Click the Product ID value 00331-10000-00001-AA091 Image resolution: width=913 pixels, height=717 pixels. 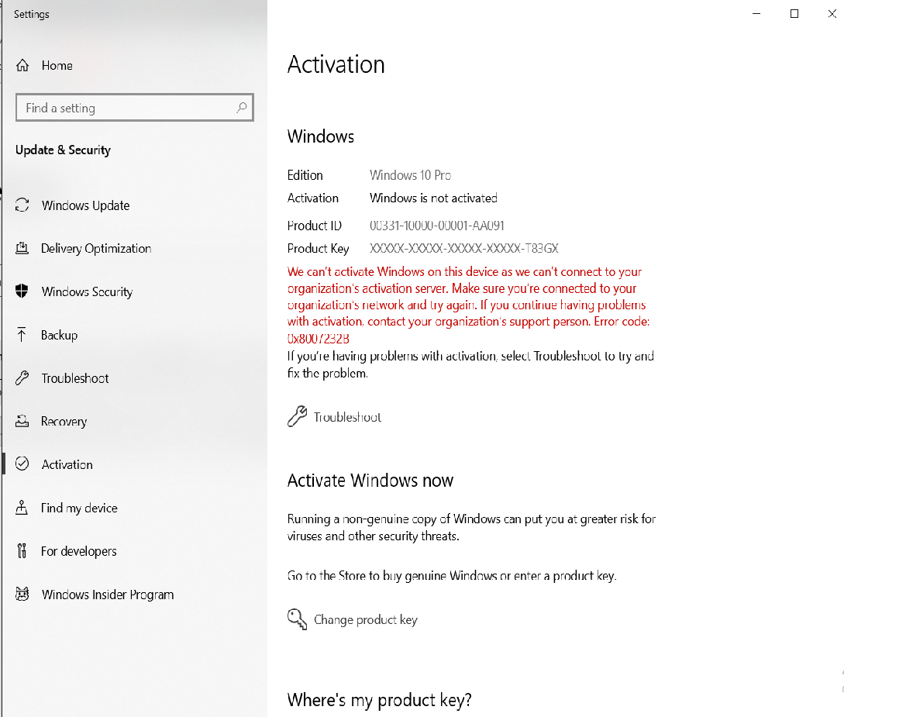point(436,226)
